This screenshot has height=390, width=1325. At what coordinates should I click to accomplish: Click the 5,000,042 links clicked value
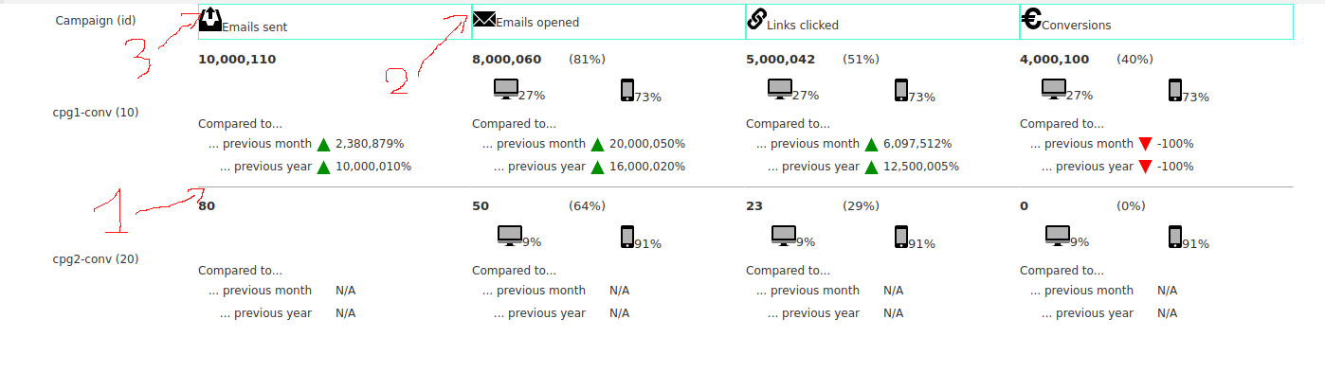click(781, 60)
